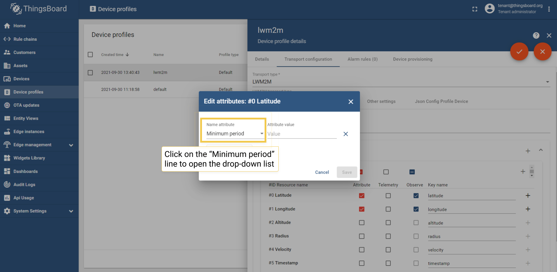Toggle the all-Telemetry header checkbox

pyautogui.click(x=386, y=172)
